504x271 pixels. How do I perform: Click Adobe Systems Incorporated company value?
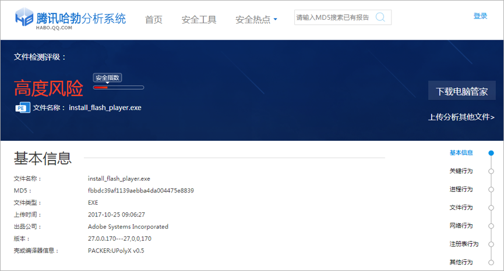coord(128,227)
